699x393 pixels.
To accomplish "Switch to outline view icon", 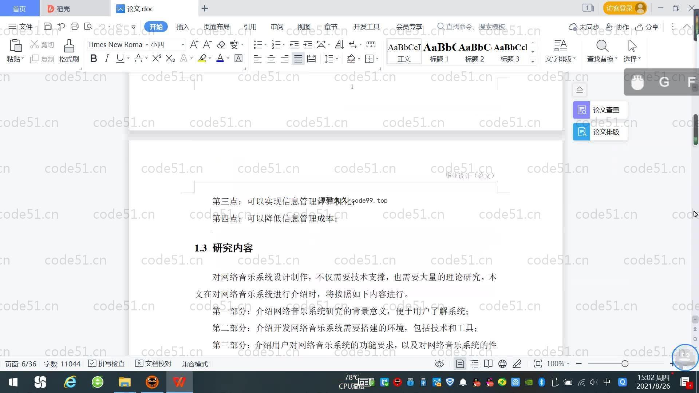I will pyautogui.click(x=474, y=364).
